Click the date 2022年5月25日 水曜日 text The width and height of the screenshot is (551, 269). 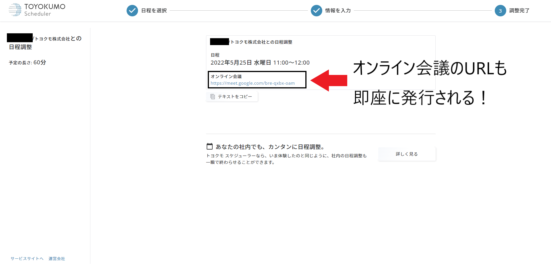(x=260, y=63)
